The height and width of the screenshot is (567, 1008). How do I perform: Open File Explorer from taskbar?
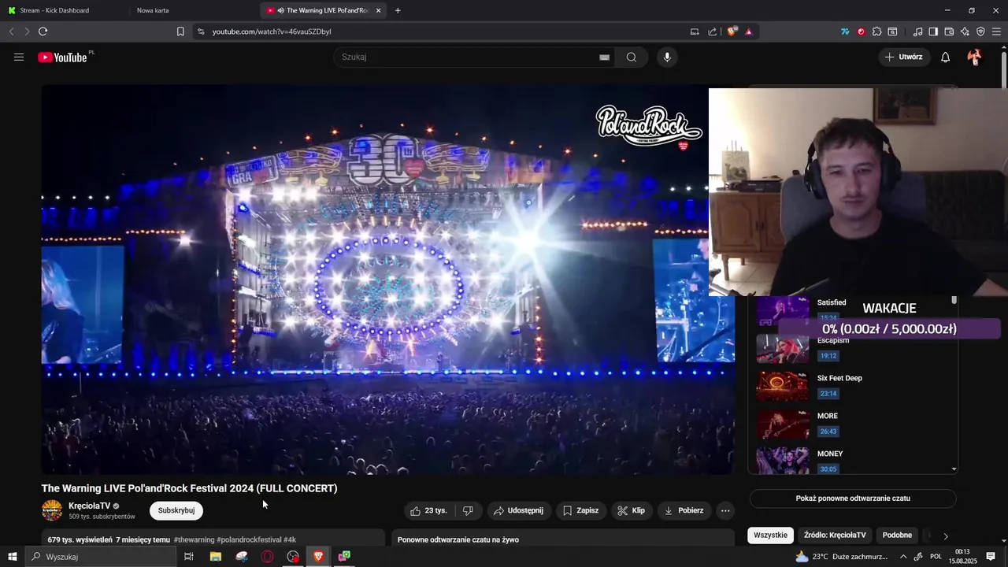[x=215, y=556]
